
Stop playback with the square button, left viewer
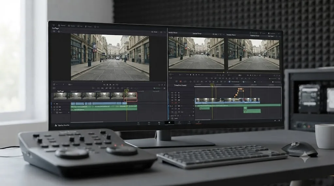pyautogui.click(x=107, y=85)
